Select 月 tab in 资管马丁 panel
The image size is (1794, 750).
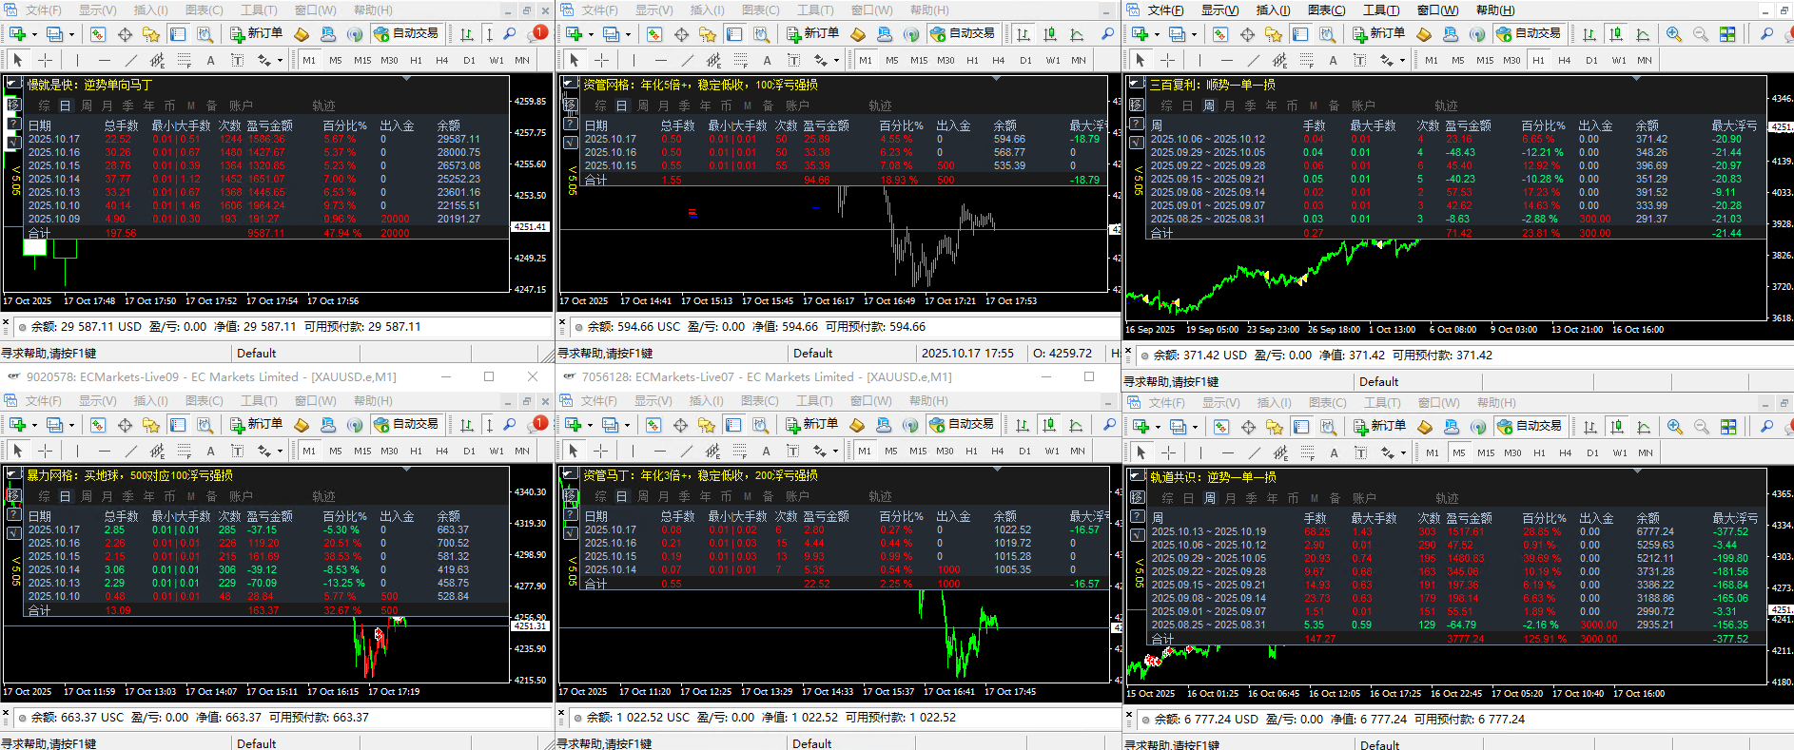[x=663, y=496]
